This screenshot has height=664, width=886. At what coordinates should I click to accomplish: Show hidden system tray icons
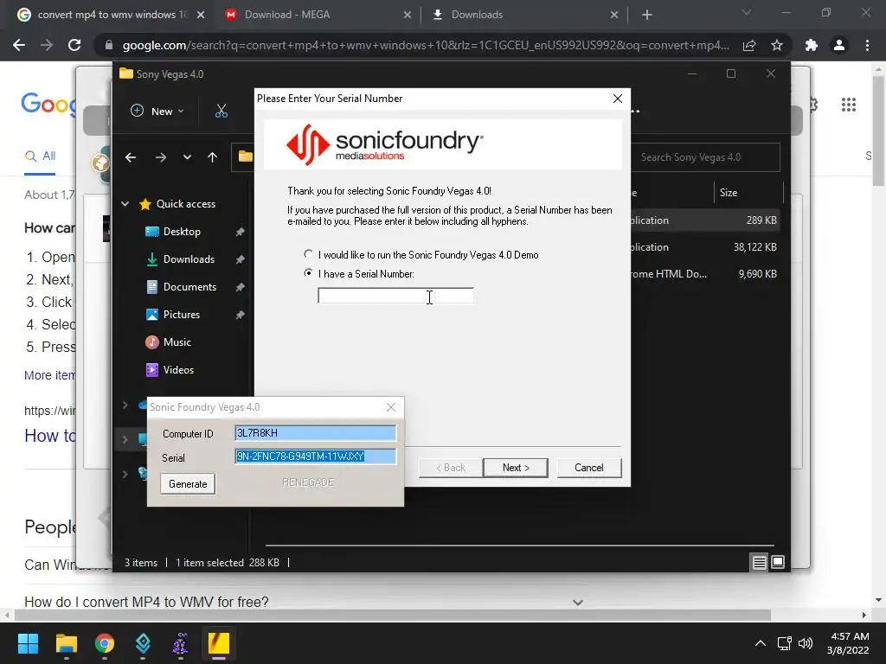click(x=761, y=643)
